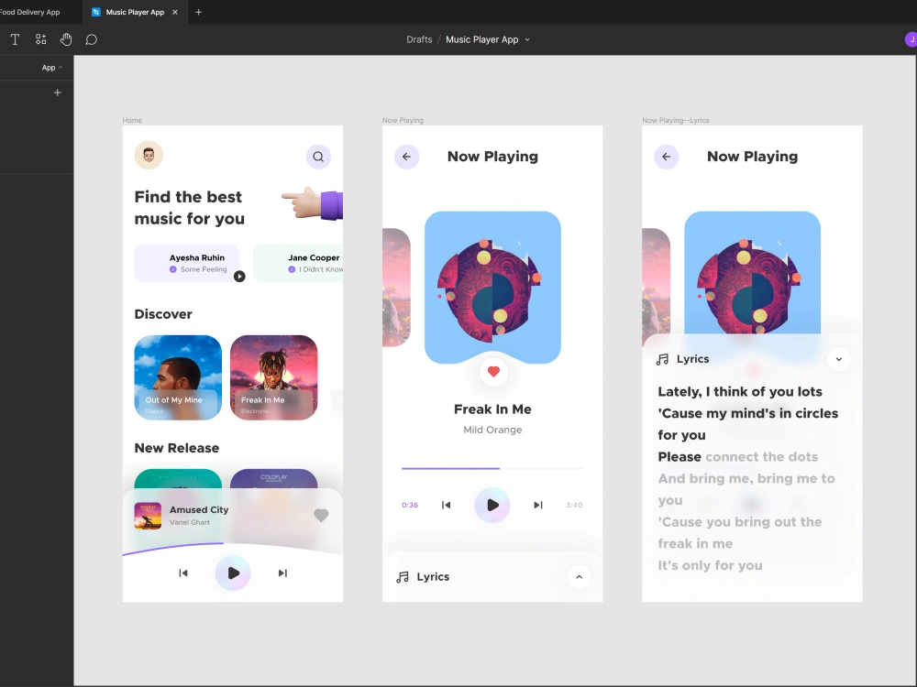Switch to the Food Delivery App tab
The width and height of the screenshot is (917, 687).
coord(30,12)
